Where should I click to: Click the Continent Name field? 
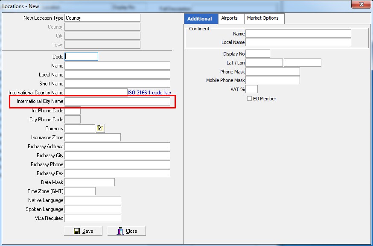[298, 34]
